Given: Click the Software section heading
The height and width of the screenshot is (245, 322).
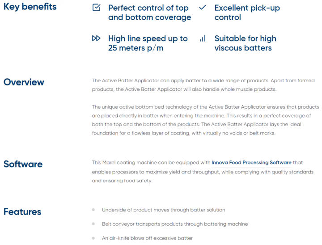Looking at the screenshot, I should pos(23,164).
